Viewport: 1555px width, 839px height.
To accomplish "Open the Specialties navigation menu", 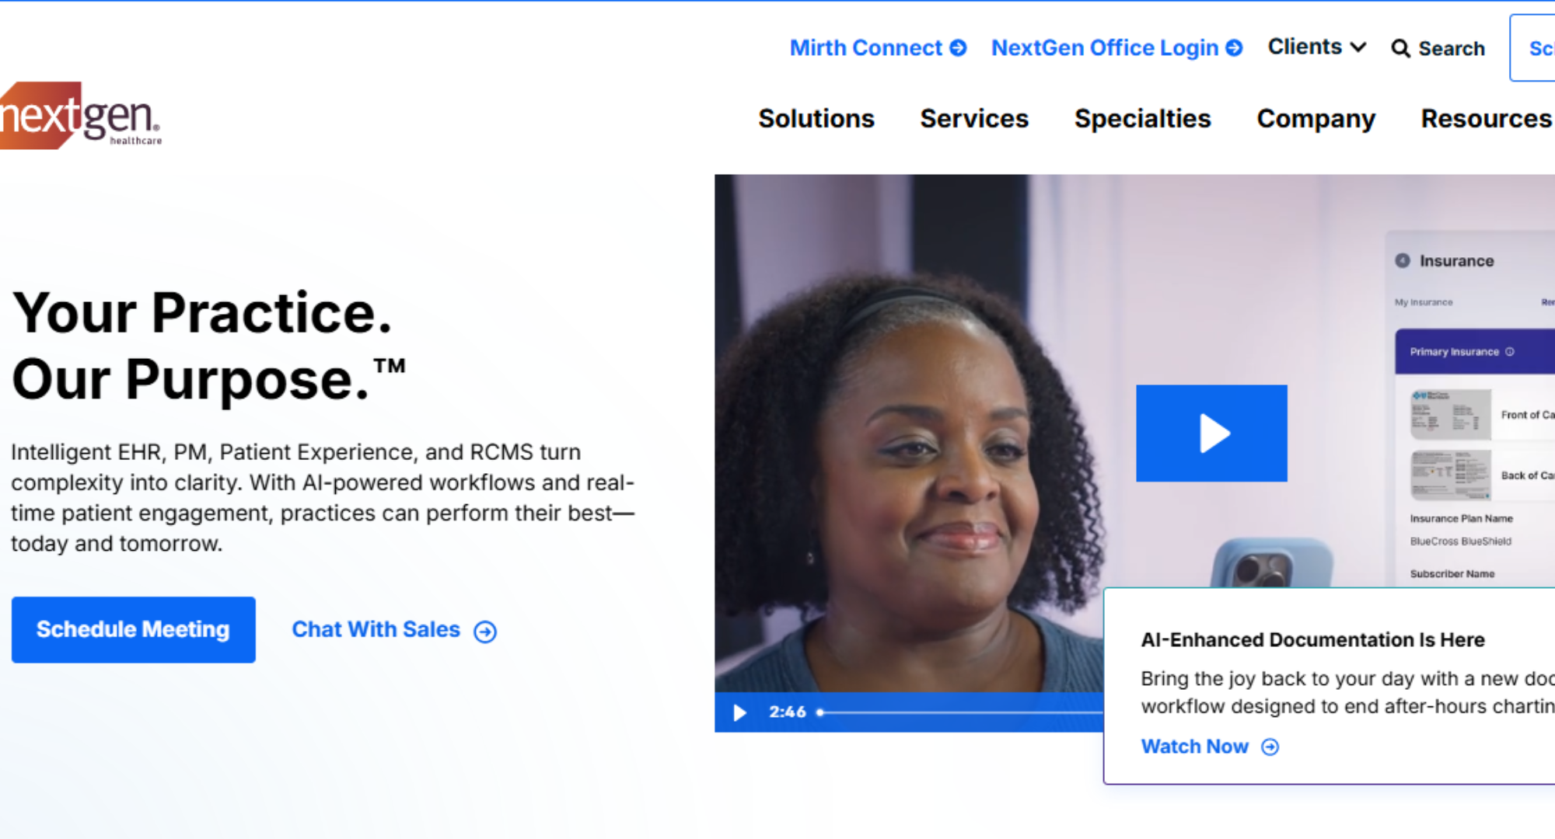I will [x=1143, y=119].
